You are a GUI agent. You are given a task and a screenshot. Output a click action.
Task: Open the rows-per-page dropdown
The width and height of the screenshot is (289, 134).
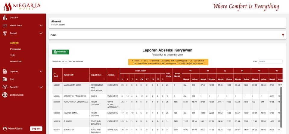(64, 62)
